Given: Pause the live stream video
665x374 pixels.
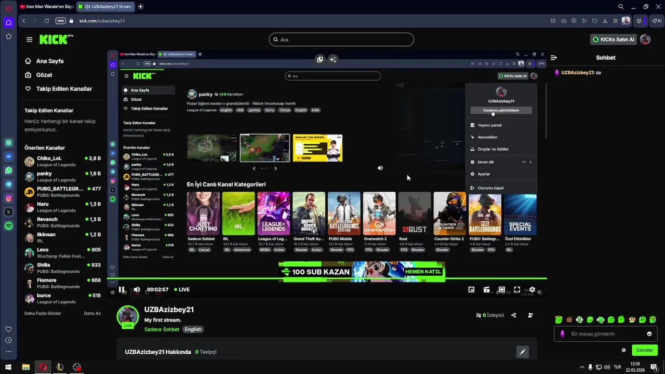Looking at the screenshot, I should coord(122,289).
